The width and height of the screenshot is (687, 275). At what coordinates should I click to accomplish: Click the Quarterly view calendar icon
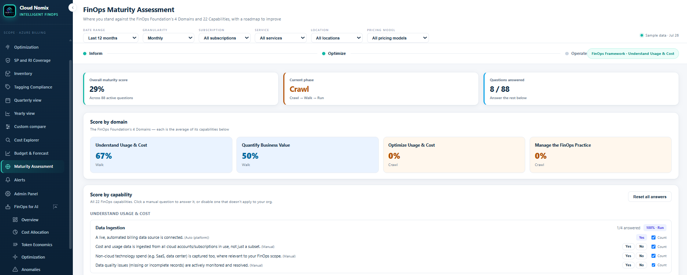click(8, 100)
